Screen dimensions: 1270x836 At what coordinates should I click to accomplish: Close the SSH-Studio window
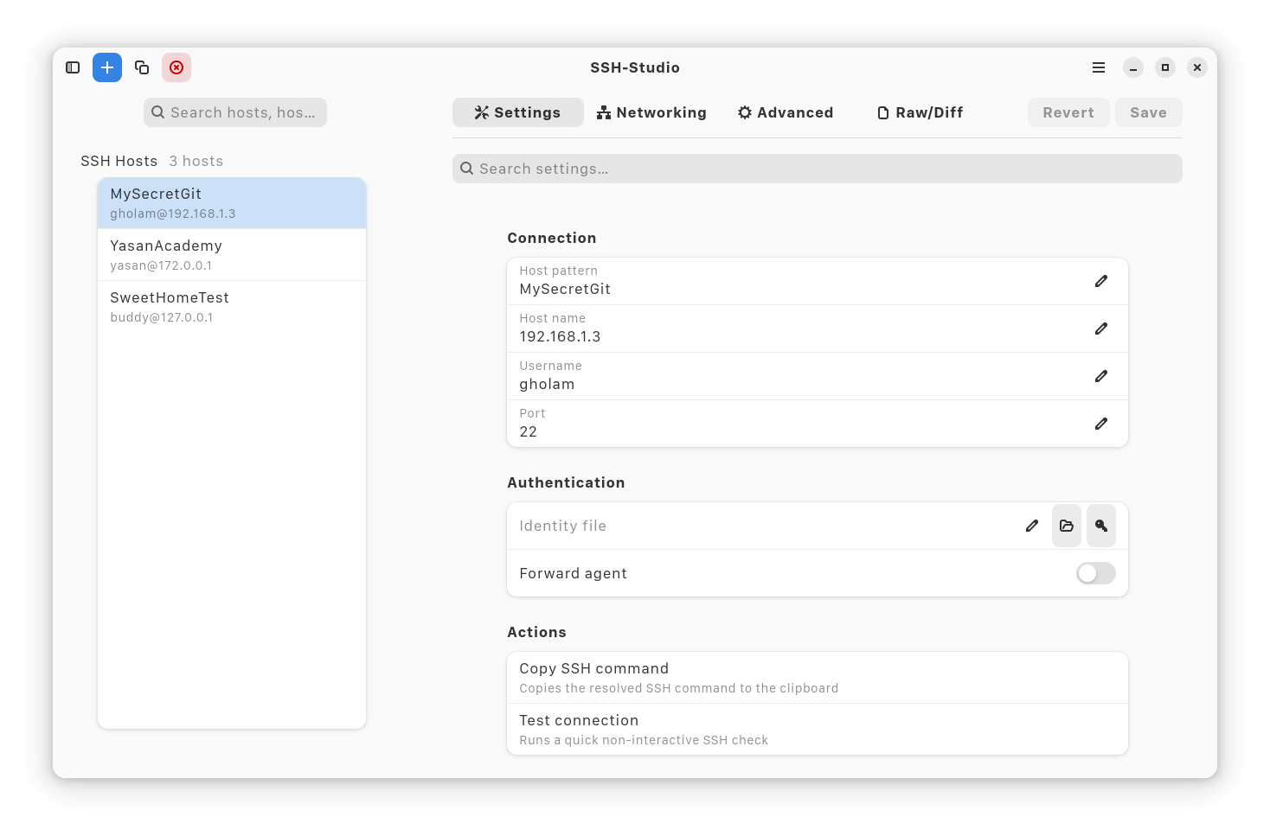(x=1197, y=67)
